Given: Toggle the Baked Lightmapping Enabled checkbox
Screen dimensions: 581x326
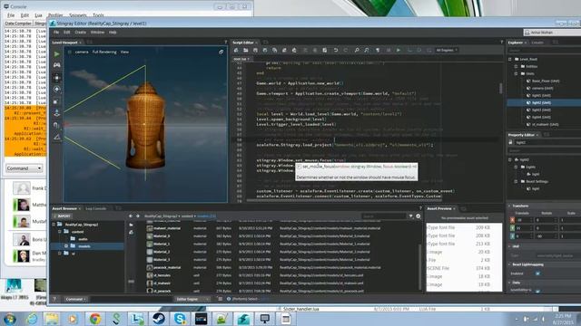Looking at the screenshot, I should click(537, 273).
